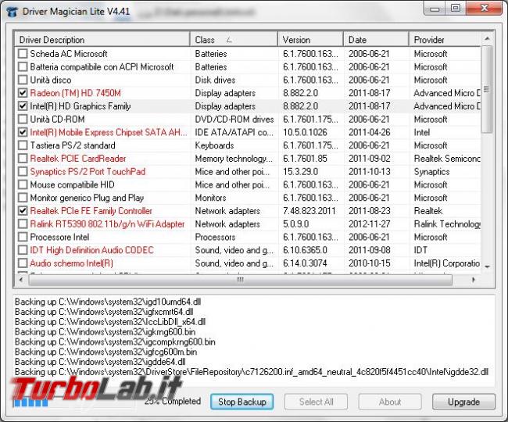Check the Mouse compatibile HID checkbox
508x422 pixels.
(23, 184)
